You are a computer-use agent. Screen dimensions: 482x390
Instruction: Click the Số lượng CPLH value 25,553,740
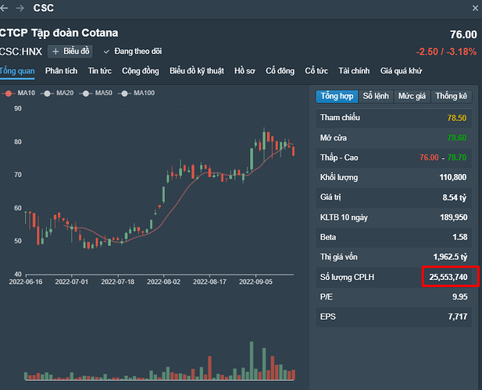point(448,276)
